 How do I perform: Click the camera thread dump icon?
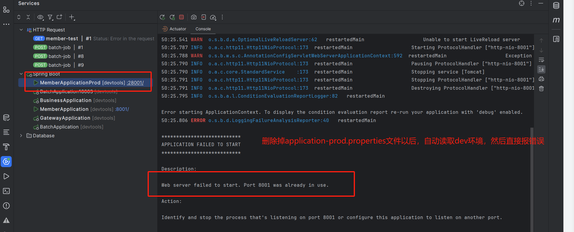[x=194, y=17]
